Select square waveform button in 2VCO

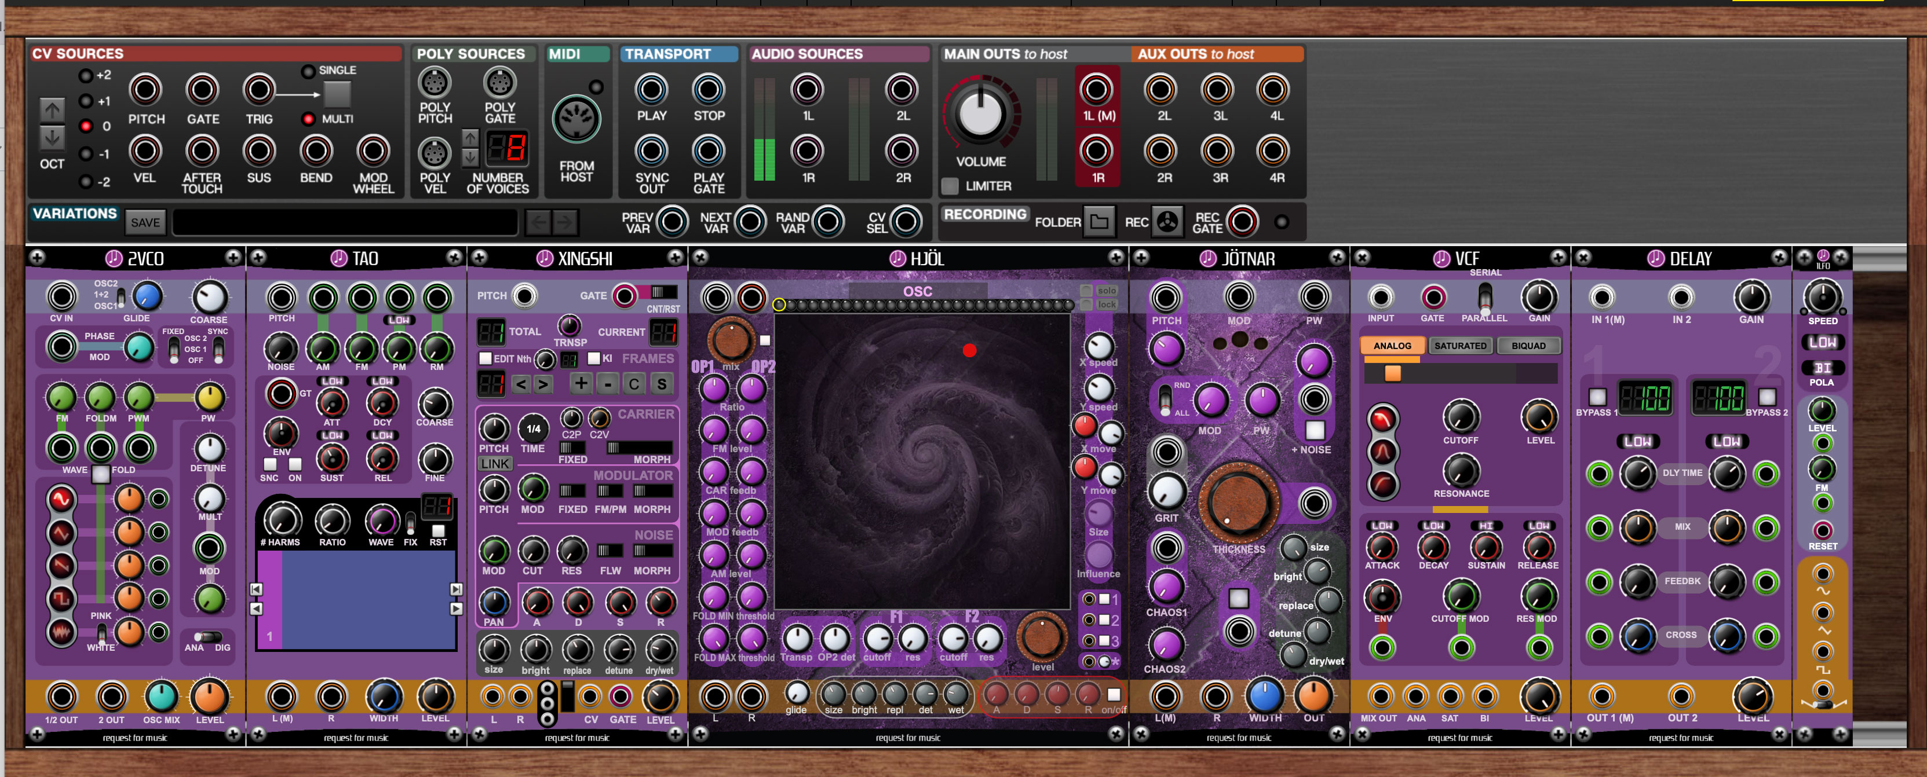(x=61, y=599)
